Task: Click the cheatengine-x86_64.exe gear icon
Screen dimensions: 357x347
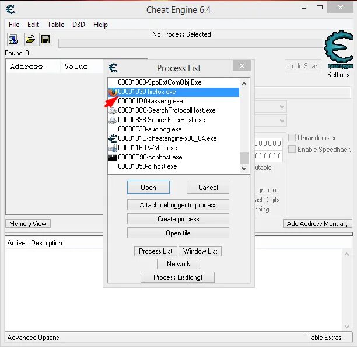Action: coord(113,138)
